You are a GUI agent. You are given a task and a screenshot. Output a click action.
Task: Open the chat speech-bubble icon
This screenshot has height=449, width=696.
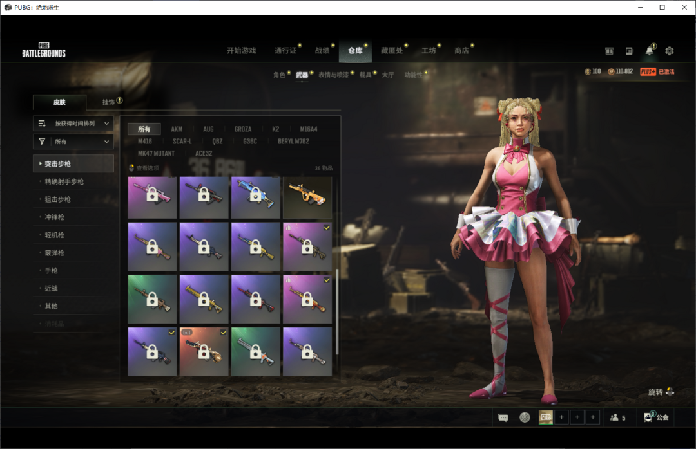(x=503, y=417)
